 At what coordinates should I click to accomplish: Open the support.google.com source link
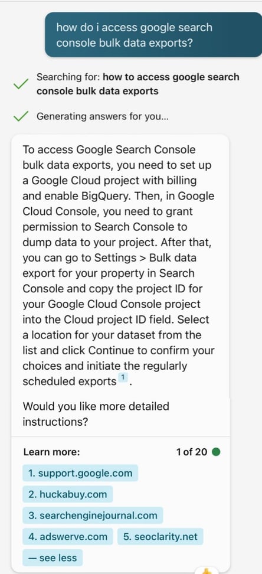(x=80, y=472)
